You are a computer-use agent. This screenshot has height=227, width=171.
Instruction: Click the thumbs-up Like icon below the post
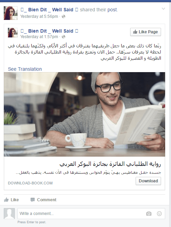point(6,200)
